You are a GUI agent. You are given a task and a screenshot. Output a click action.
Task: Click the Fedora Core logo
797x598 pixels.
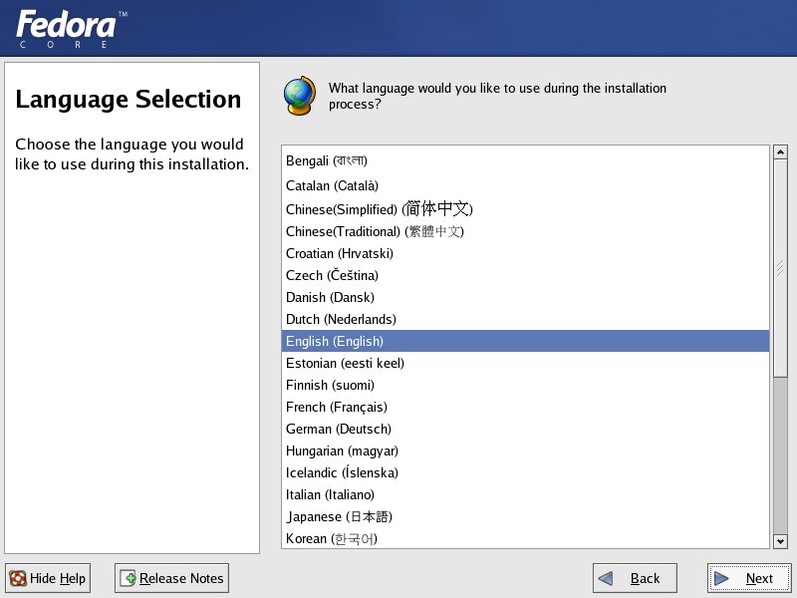(x=70, y=28)
